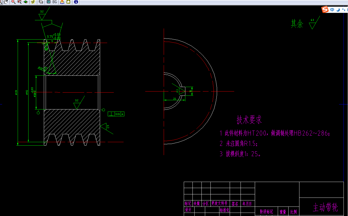
Task: Click the 0.03 A perpendicularity tolerance frame
Action: coord(116,114)
